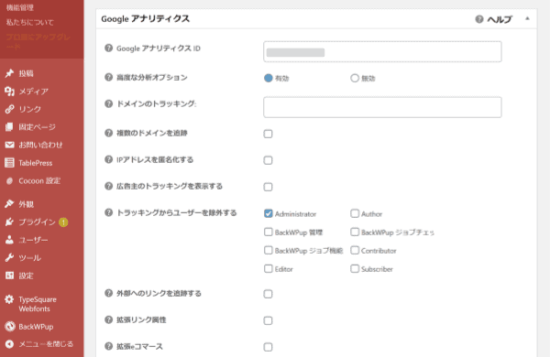
Task: Enable IPアドレスを匿名化する checkbox
Action: tap(268, 160)
